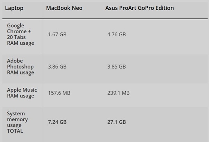This screenshot has width=209, height=142.
Task: Click the 1.67 GB Chrome value
Action: pos(57,34)
